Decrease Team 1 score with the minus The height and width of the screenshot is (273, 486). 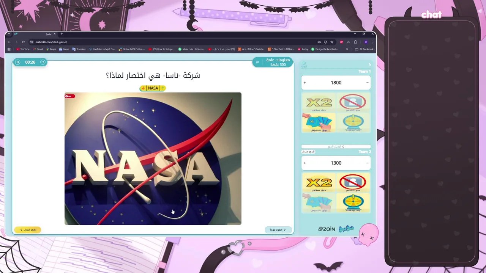(x=367, y=83)
